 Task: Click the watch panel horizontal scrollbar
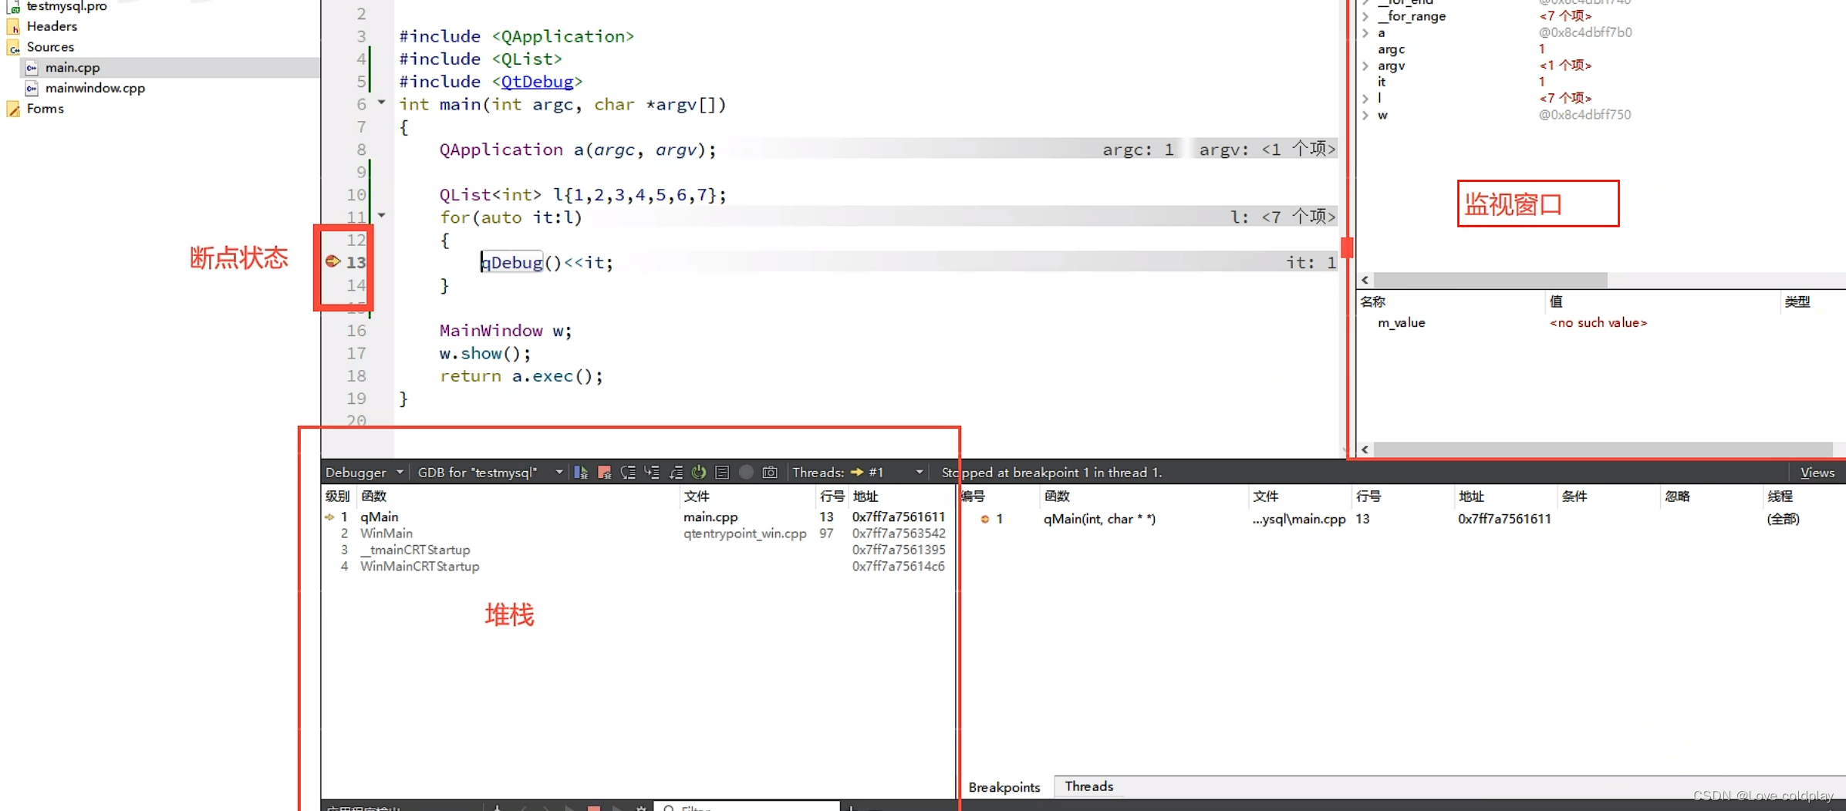point(1603,449)
